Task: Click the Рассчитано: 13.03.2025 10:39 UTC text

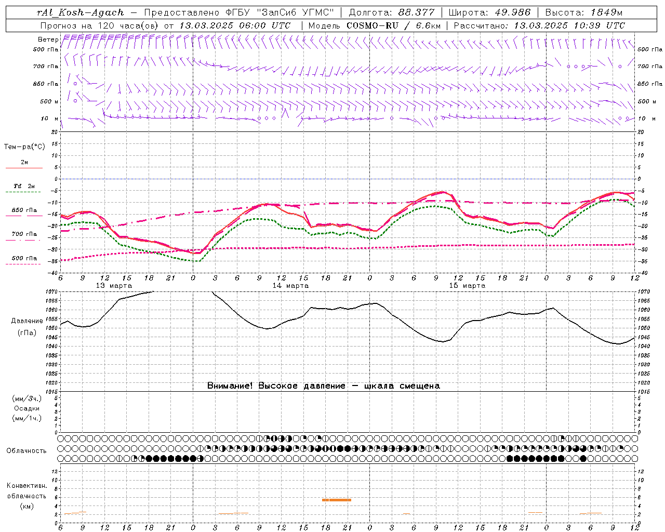Action: 539,25
